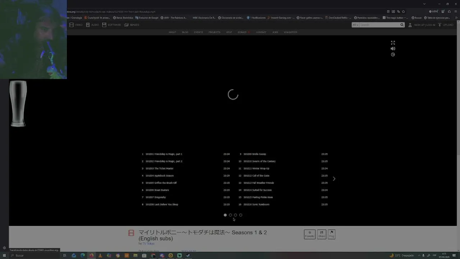The height and width of the screenshot is (259, 460).
Task: Open the search scope 'All' dropdown
Action: pyautogui.click(x=355, y=25)
